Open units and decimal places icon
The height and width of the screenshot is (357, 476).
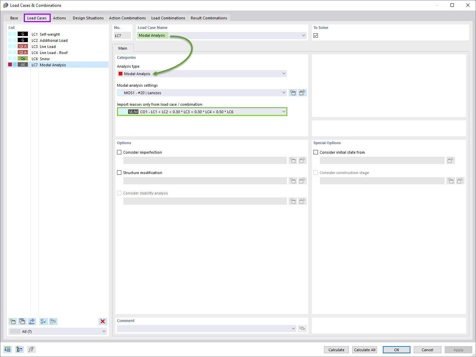[x=7, y=349]
